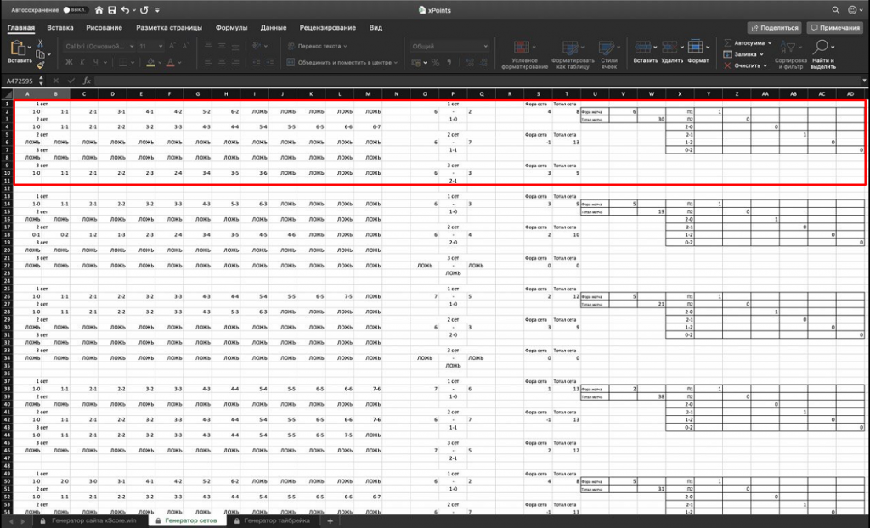
Task: Click the Home icon in the title bar
Action: pos(99,10)
